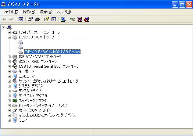The width and height of the screenshot is (193, 136).
Task: Expand the システム デバイス node
Action: pyautogui.click(x=9, y=86)
